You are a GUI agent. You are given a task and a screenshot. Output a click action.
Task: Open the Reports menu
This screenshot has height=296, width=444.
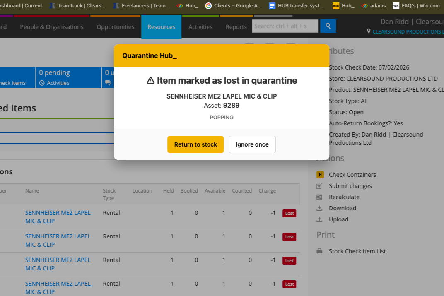(x=236, y=26)
